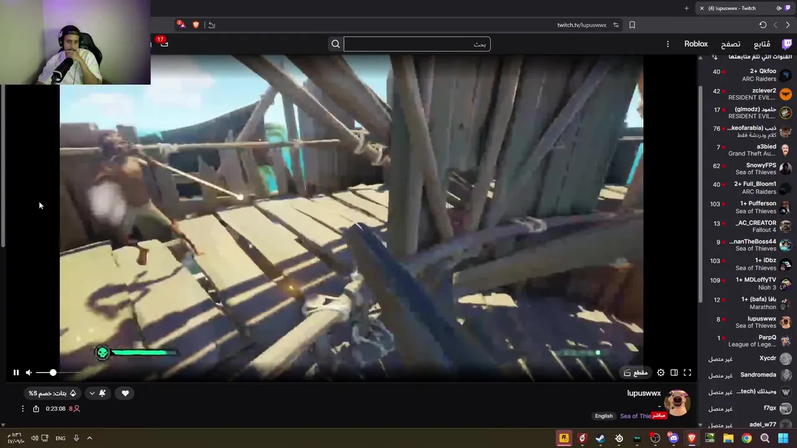Image resolution: width=797 pixels, height=448 pixels.
Task: Adjust the player volume slider
Action: (57, 373)
